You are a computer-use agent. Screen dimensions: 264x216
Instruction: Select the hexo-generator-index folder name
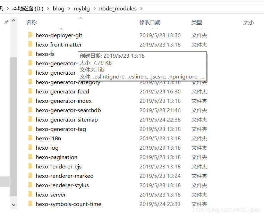point(63,101)
